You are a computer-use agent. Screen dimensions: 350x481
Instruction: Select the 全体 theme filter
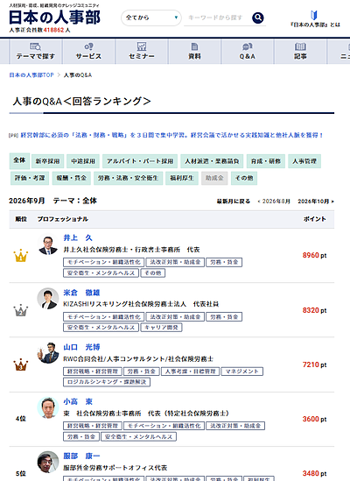(x=19, y=160)
